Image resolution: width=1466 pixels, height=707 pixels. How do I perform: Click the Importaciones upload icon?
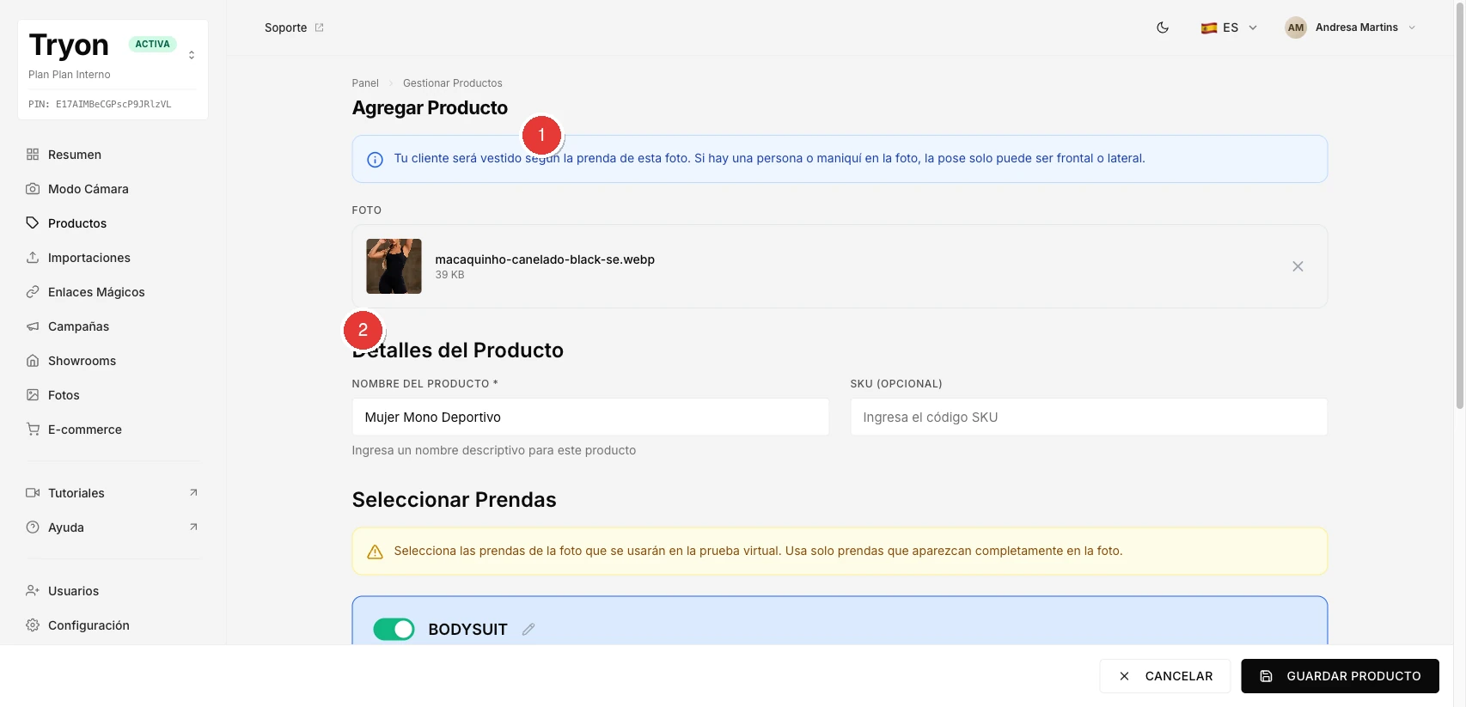33,258
